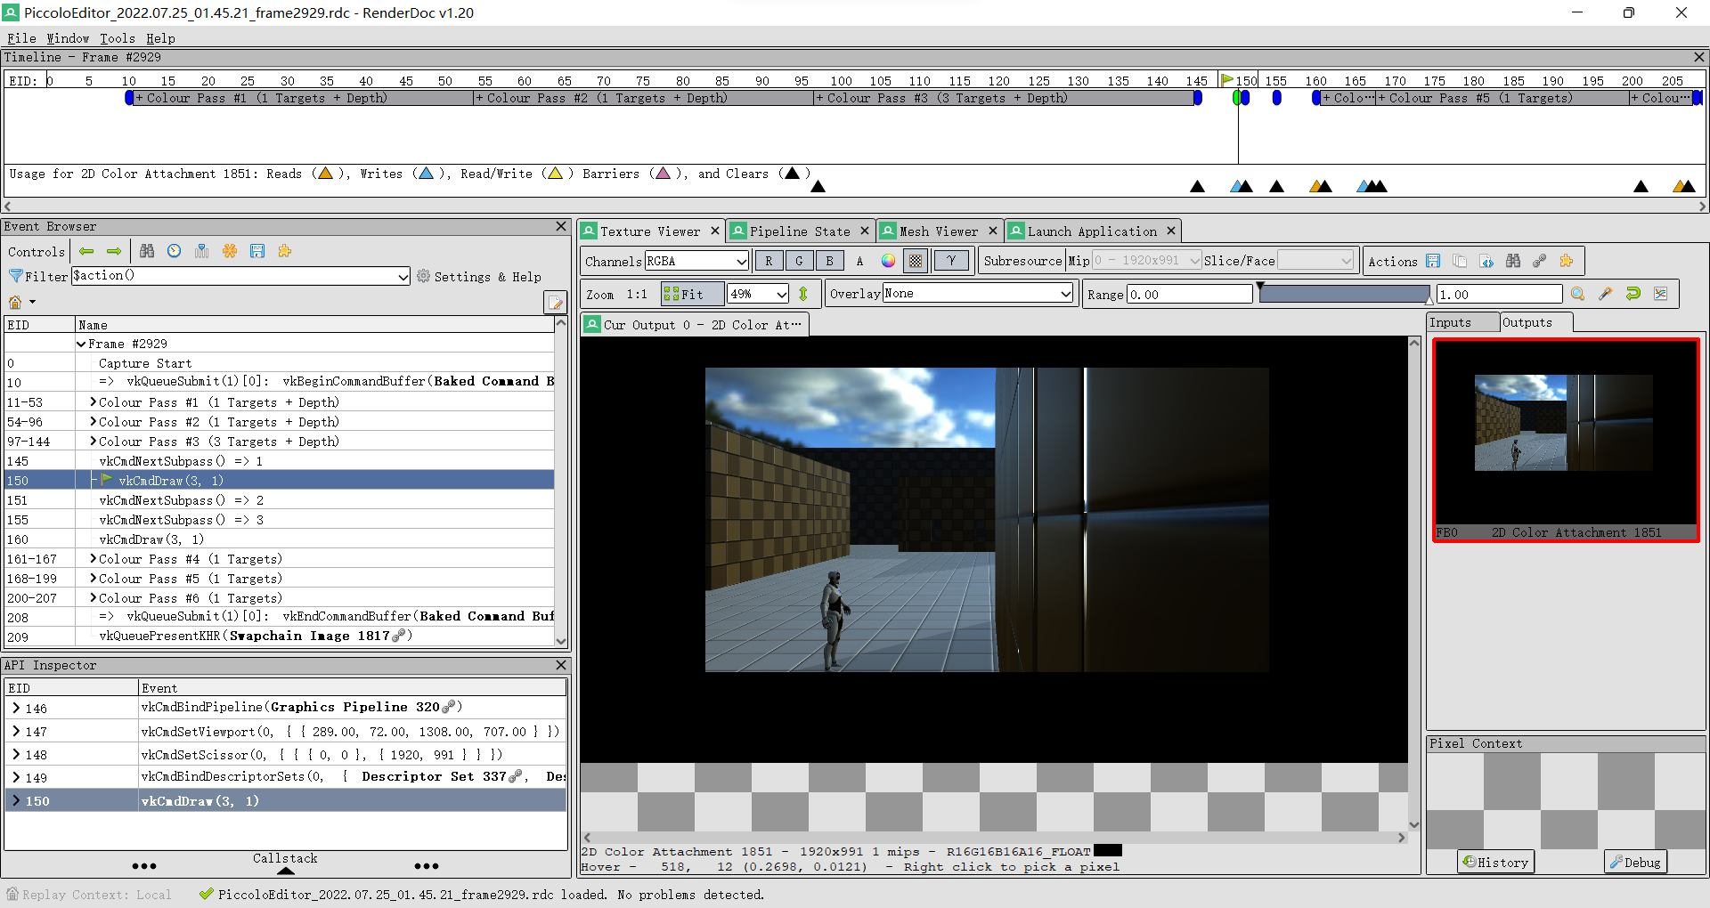
Task: Click the blue funnel Filter icon
Action: pos(16,276)
